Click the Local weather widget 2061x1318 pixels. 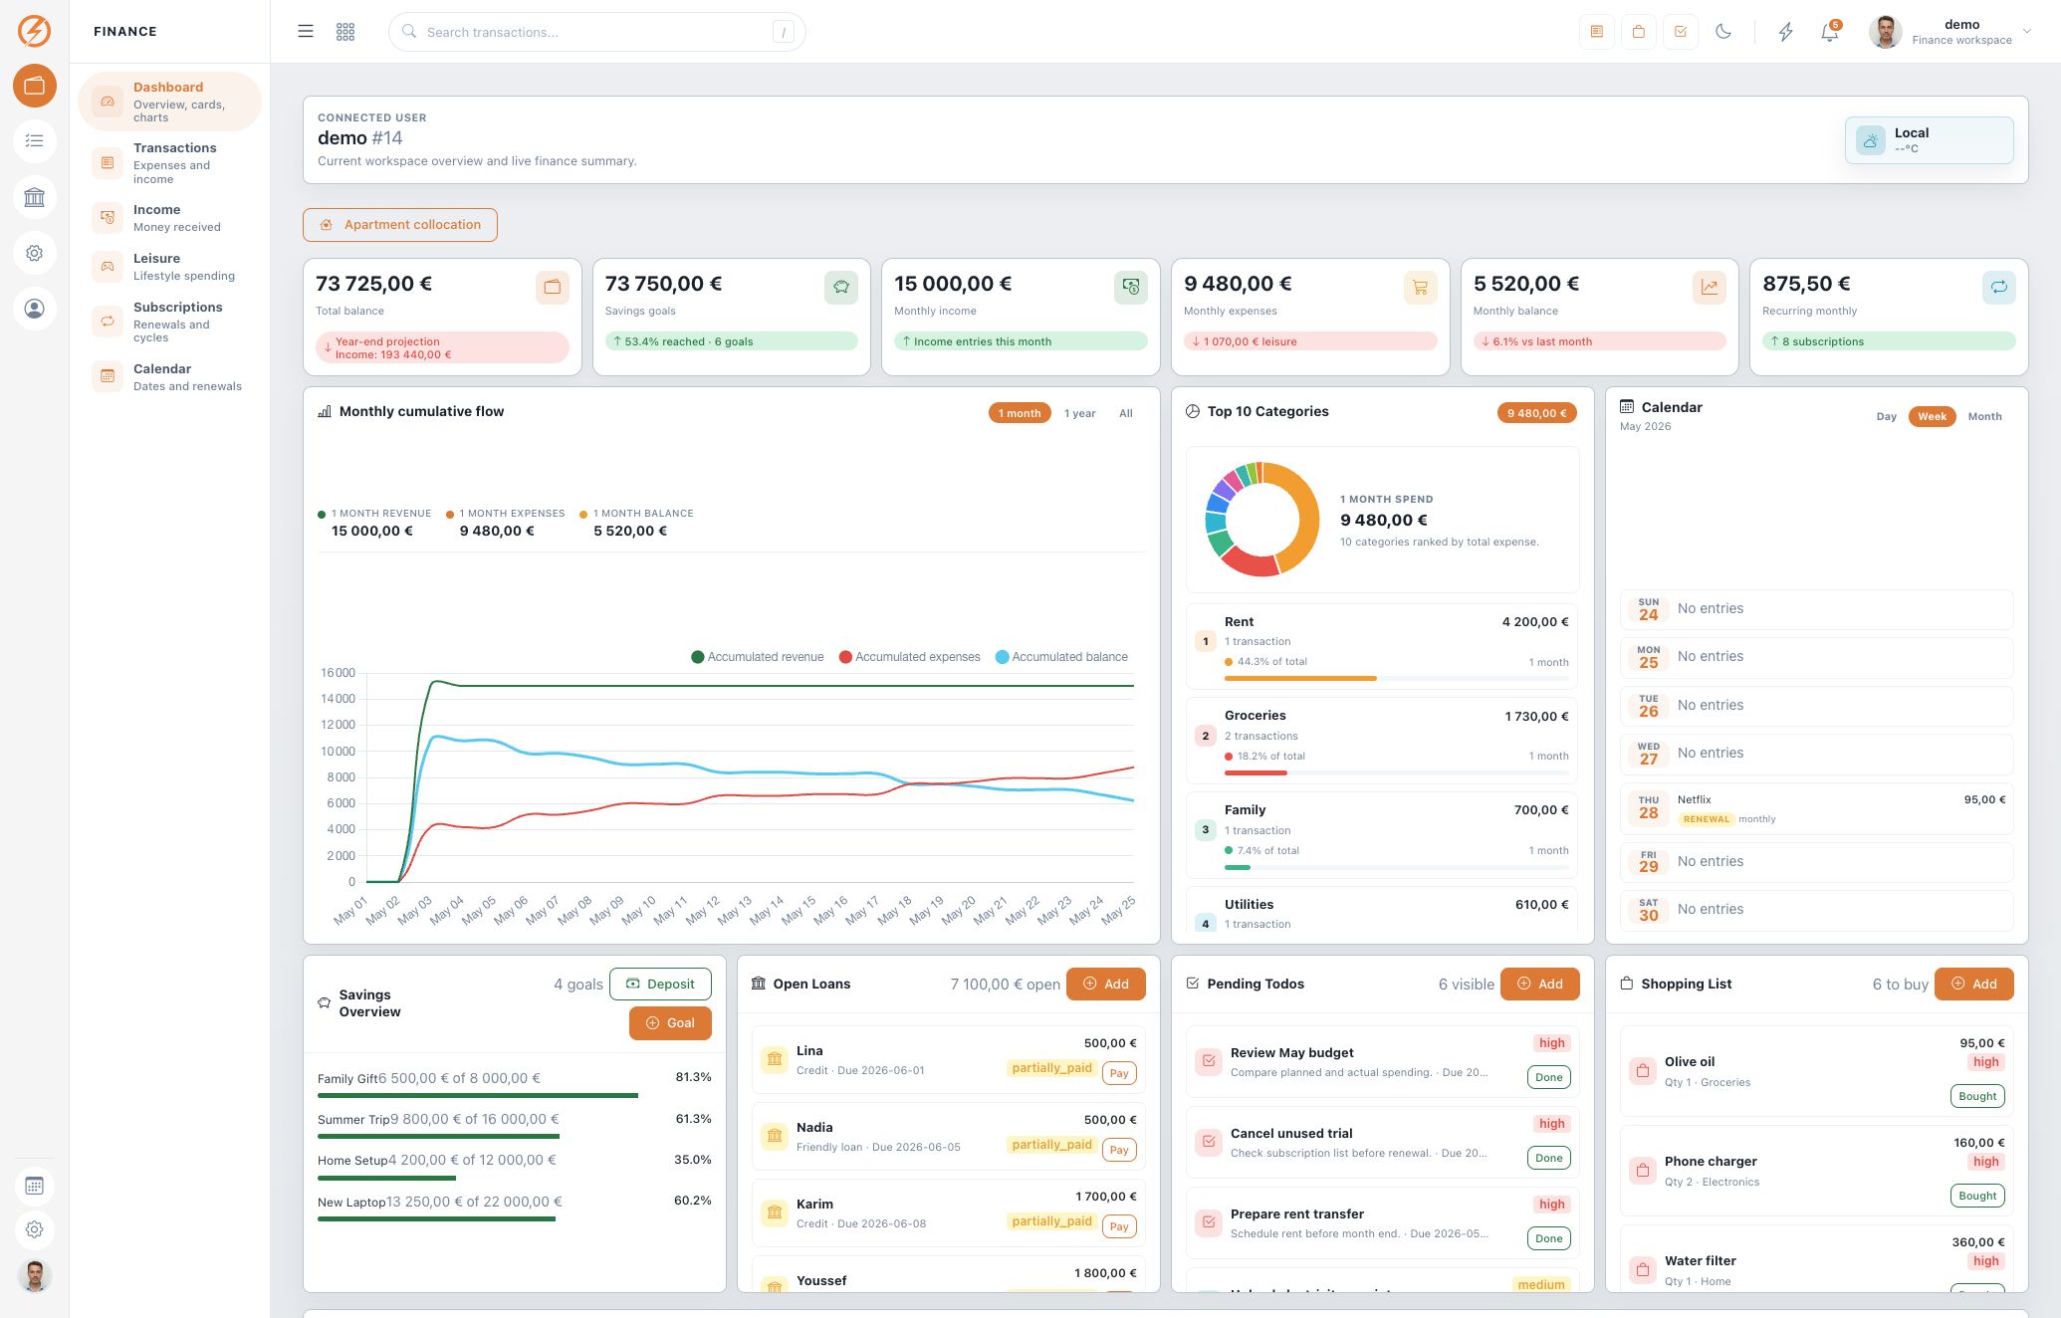(1929, 140)
